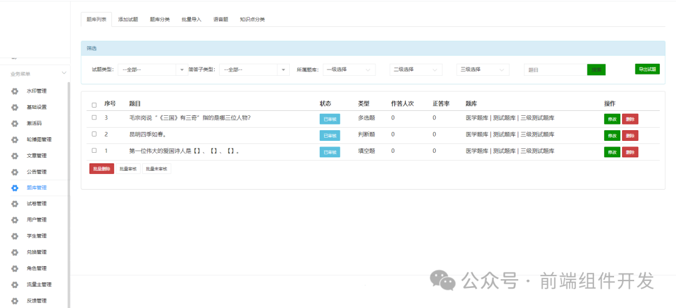Click the 填空题 type cell
This screenshot has width=676, height=308.
(x=366, y=151)
